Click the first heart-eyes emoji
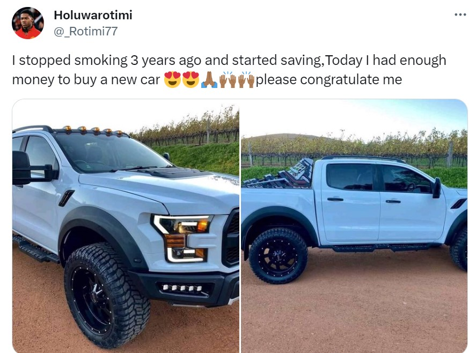The height and width of the screenshot is (353, 469). [x=173, y=79]
